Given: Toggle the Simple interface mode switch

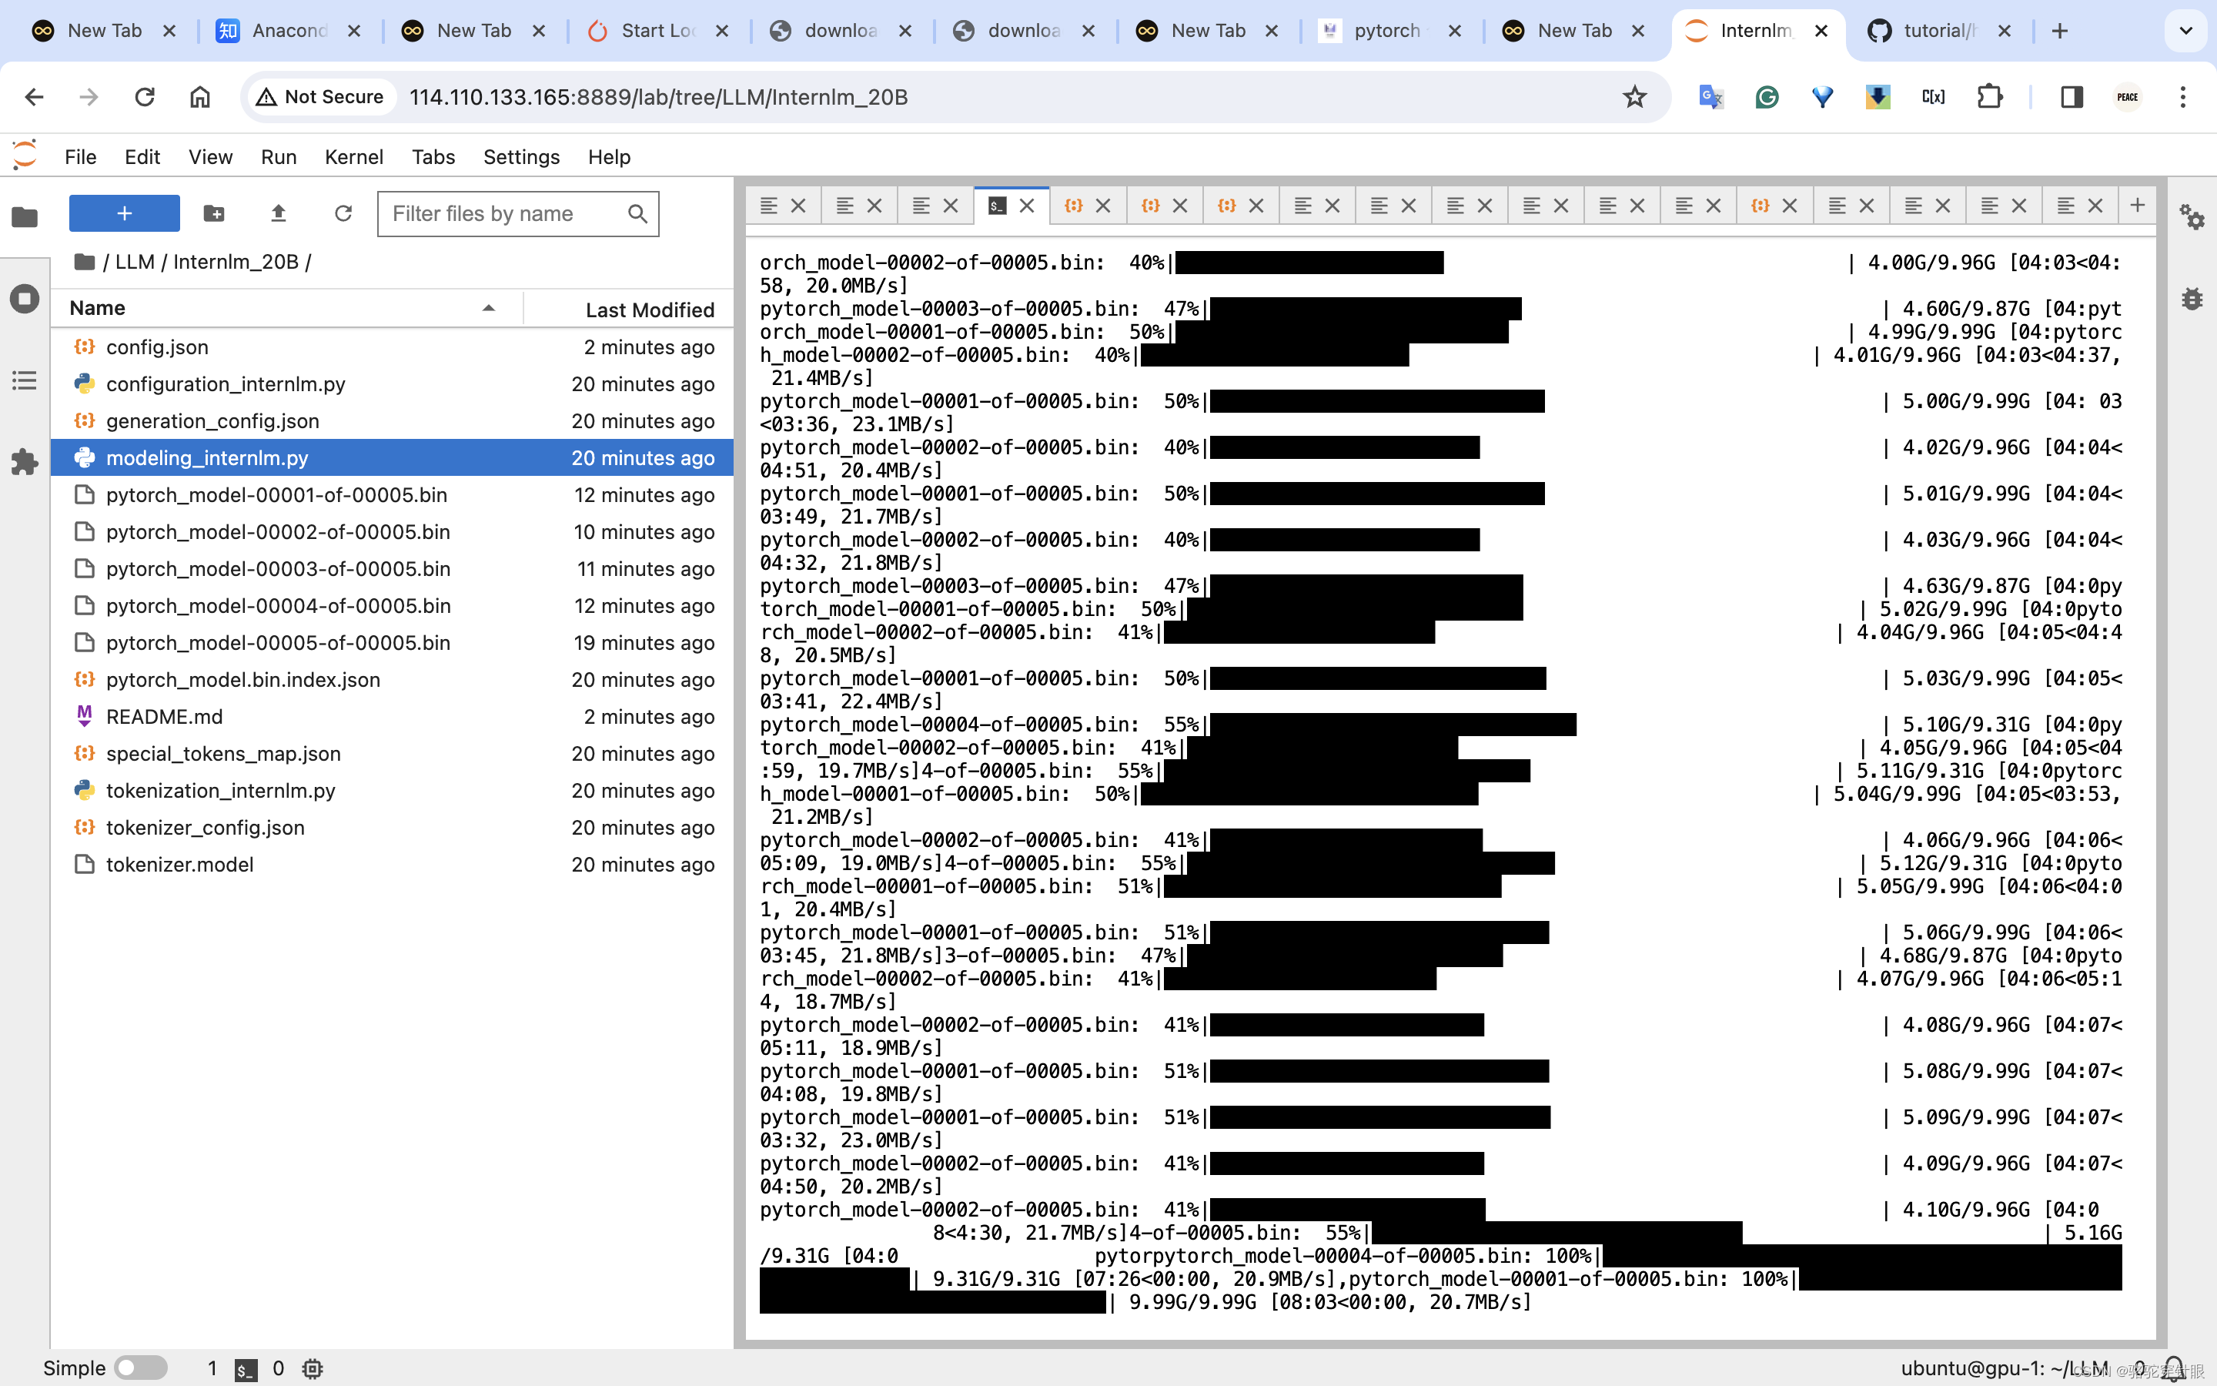Looking at the screenshot, I should pos(141,1368).
